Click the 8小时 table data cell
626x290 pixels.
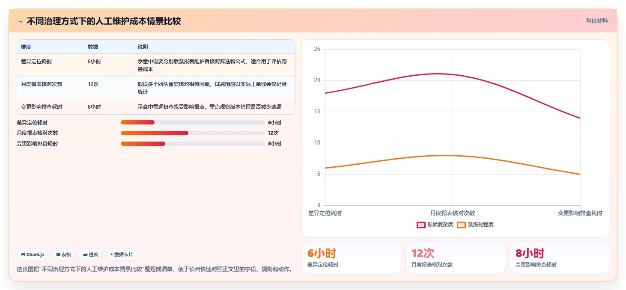click(94, 107)
